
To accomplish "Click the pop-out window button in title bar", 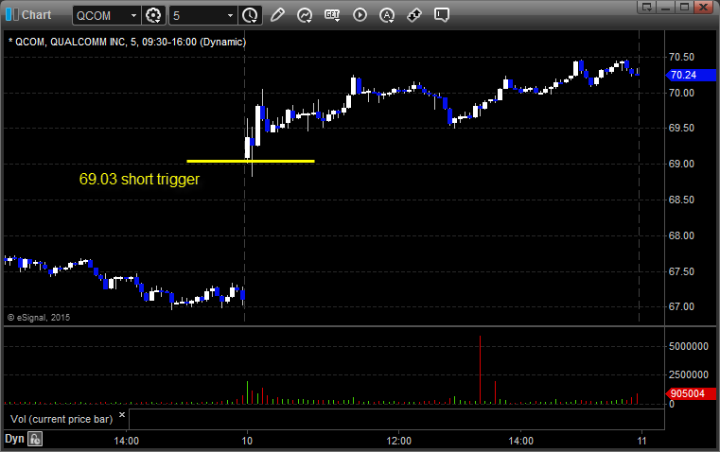I will tap(647, 7).
